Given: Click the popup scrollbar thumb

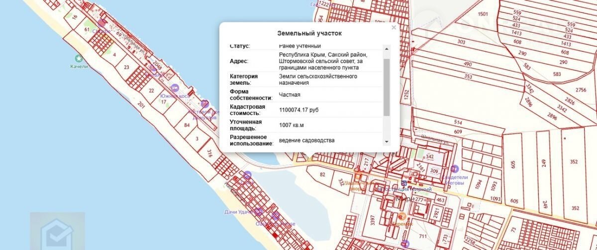Looking at the screenshot, I should click(x=387, y=87).
